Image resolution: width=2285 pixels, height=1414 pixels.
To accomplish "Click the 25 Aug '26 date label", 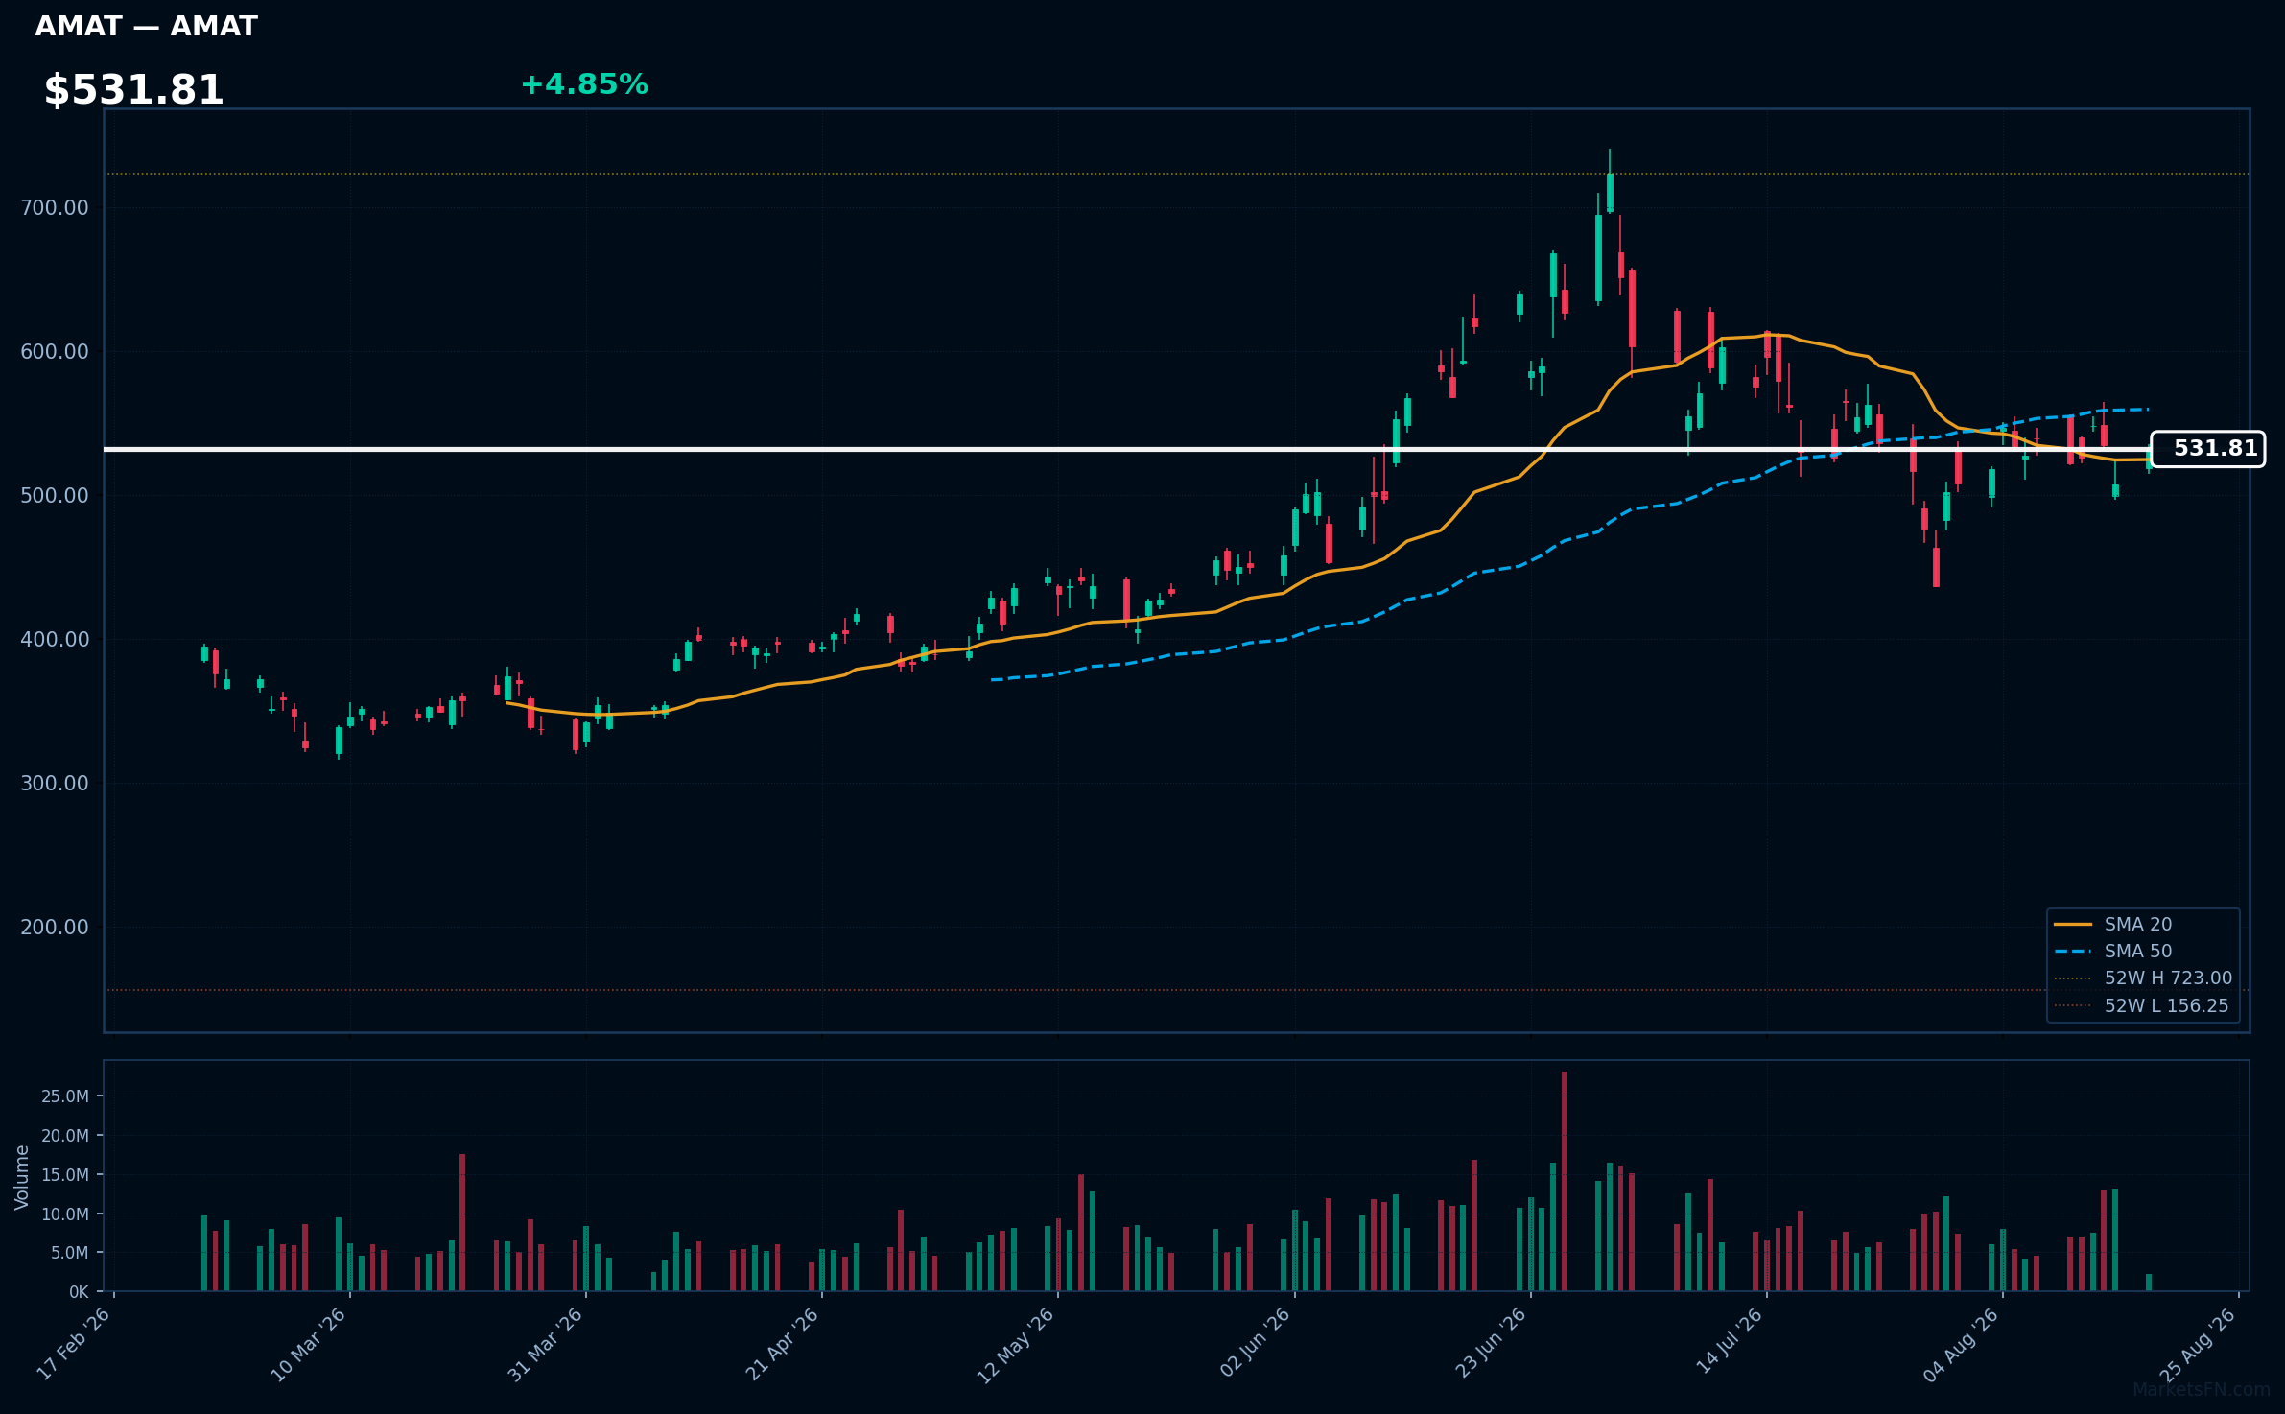I will pos(2199,1343).
